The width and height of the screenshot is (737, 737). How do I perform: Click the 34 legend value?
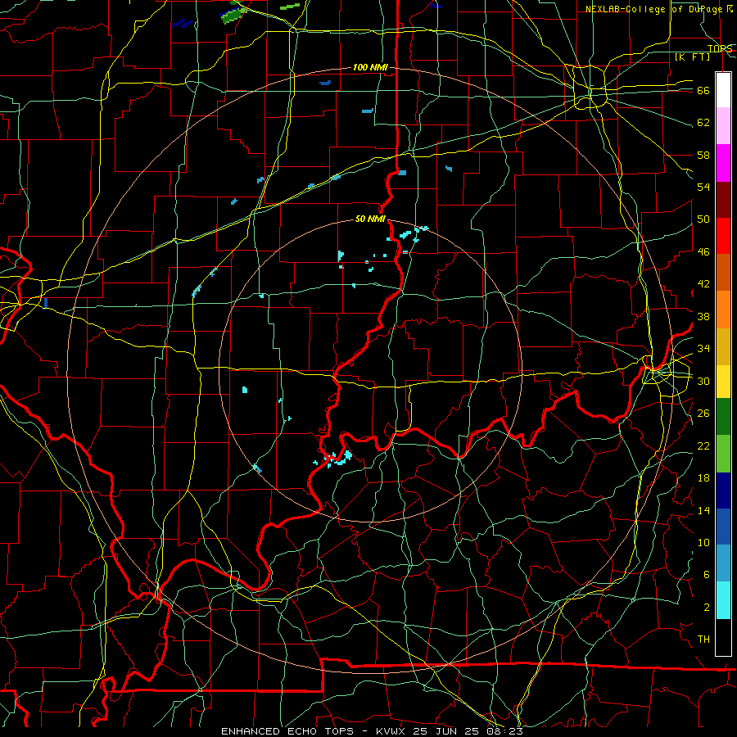[x=703, y=348]
